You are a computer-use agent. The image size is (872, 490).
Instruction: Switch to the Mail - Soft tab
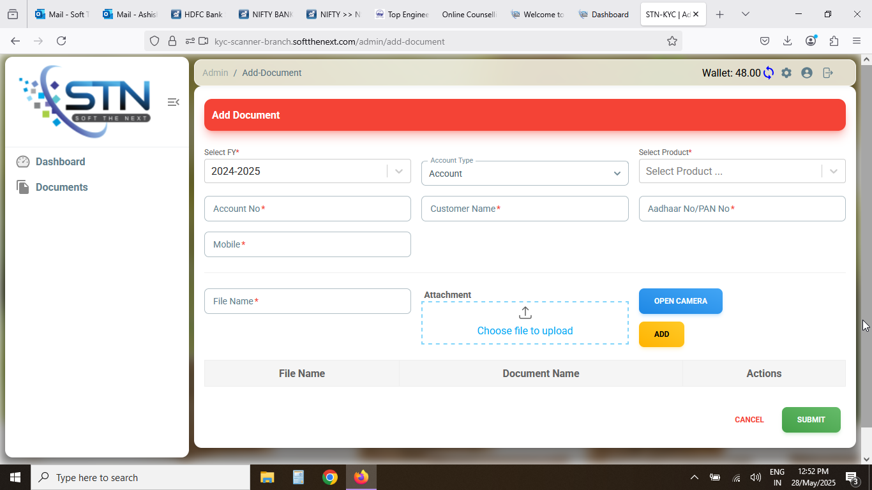click(x=63, y=14)
